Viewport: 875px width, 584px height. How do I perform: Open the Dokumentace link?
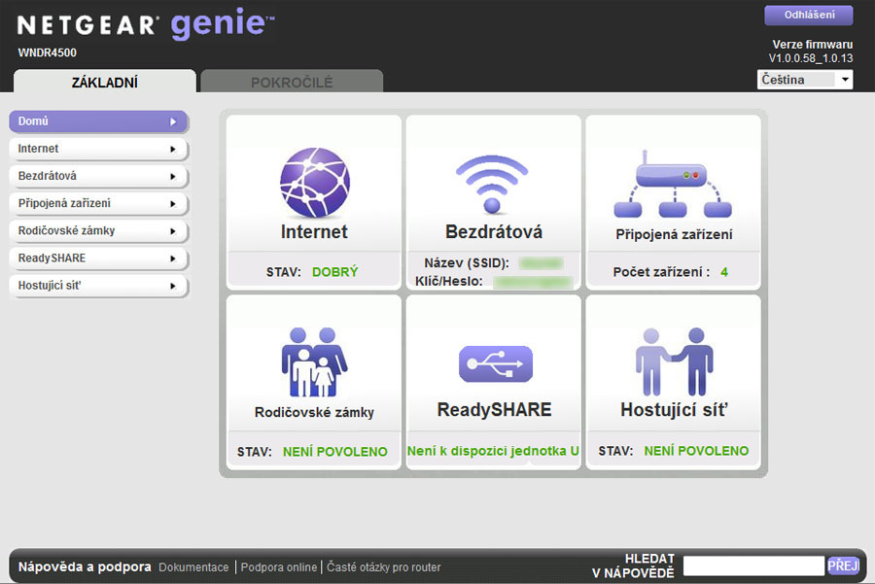(193, 567)
